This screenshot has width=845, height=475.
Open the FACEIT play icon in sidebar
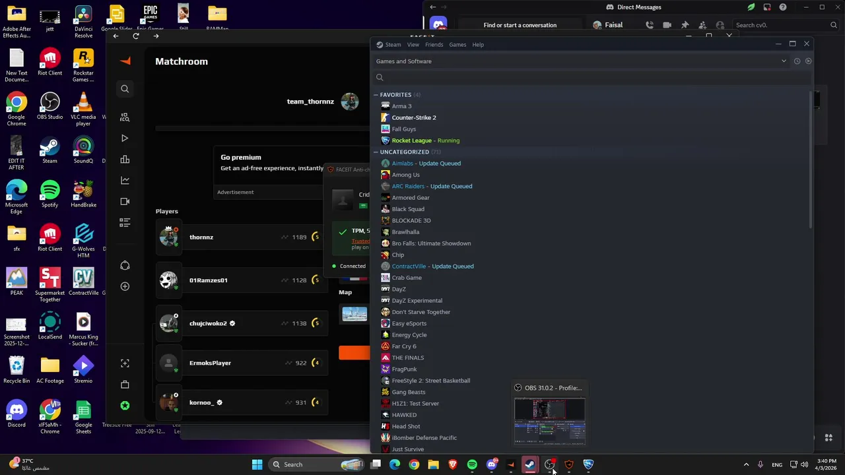(x=125, y=138)
